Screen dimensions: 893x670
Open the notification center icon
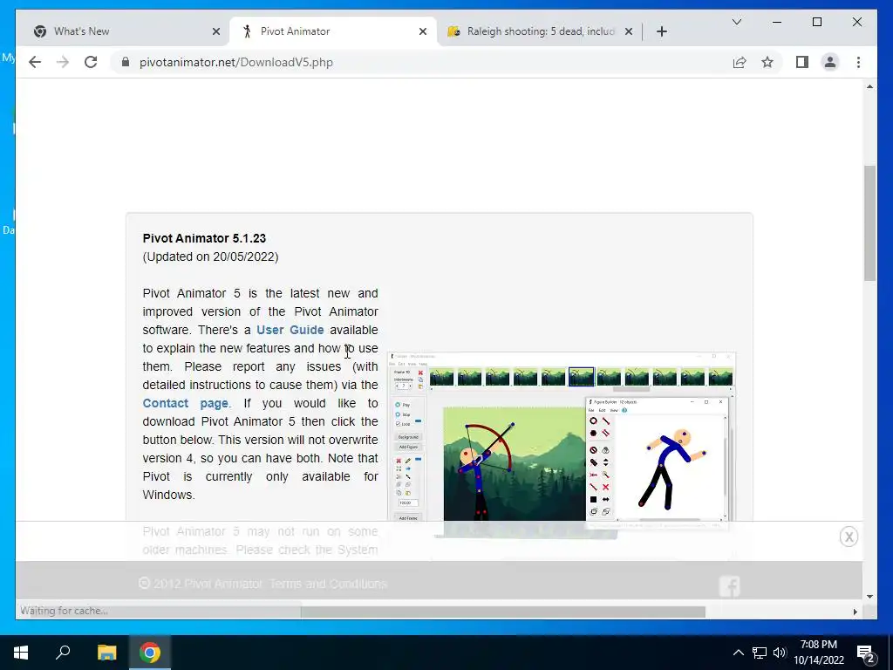pos(866,653)
